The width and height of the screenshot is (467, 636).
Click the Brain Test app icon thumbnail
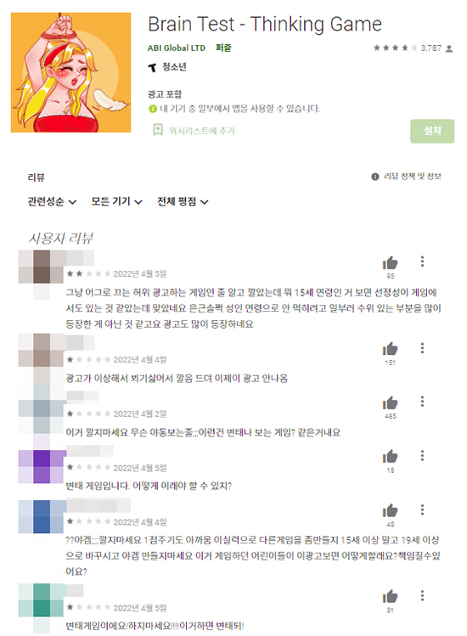(70, 72)
